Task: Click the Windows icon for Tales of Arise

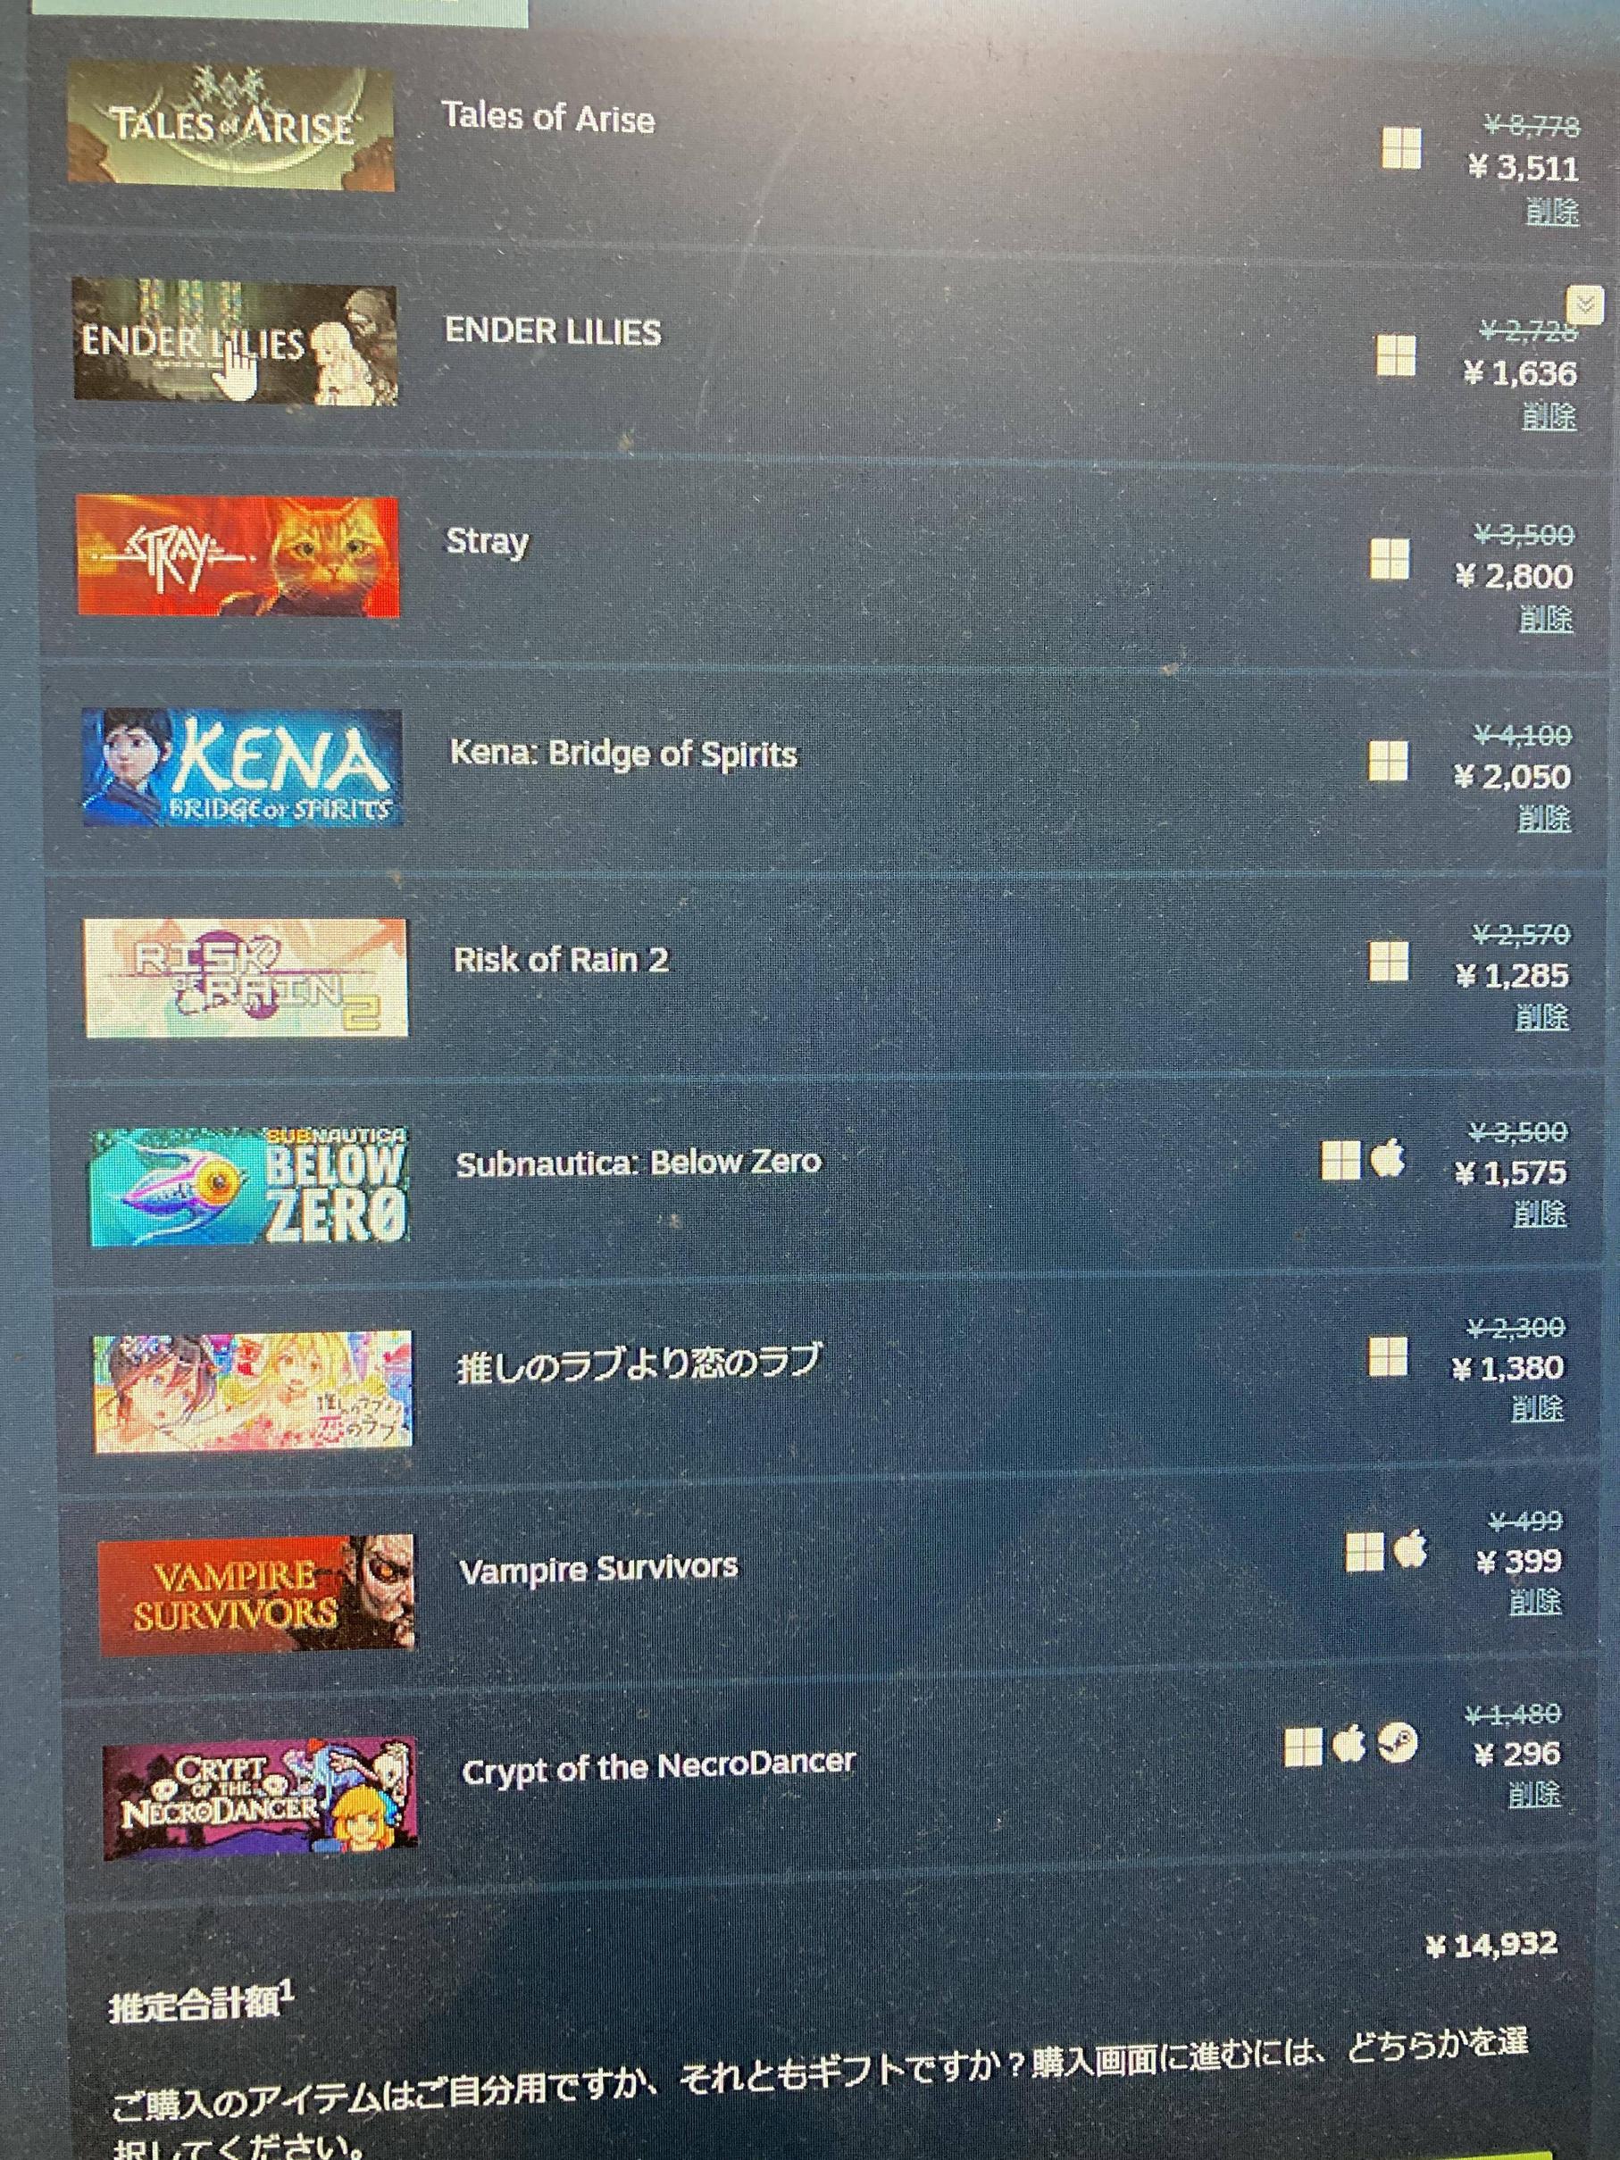Action: click(x=1400, y=149)
